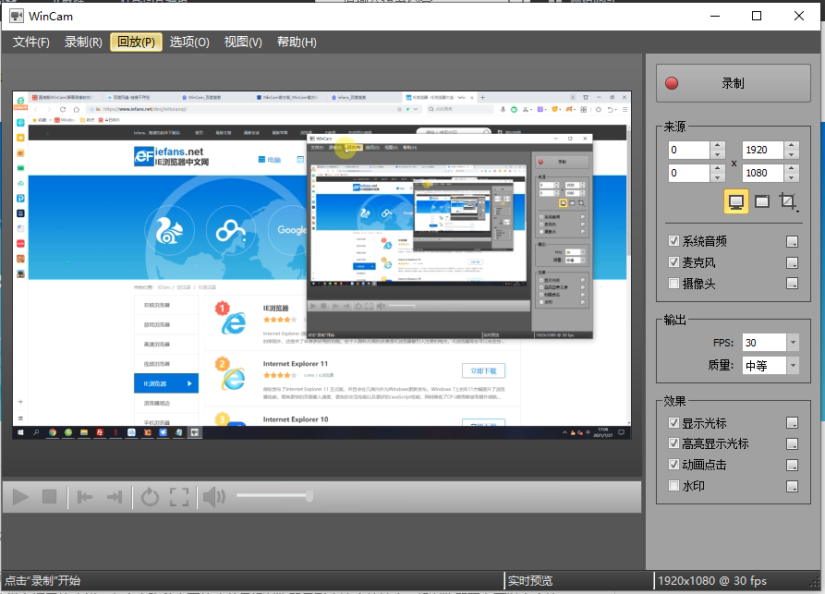Click the stop playback square button
The height and width of the screenshot is (594, 825).
(x=50, y=497)
